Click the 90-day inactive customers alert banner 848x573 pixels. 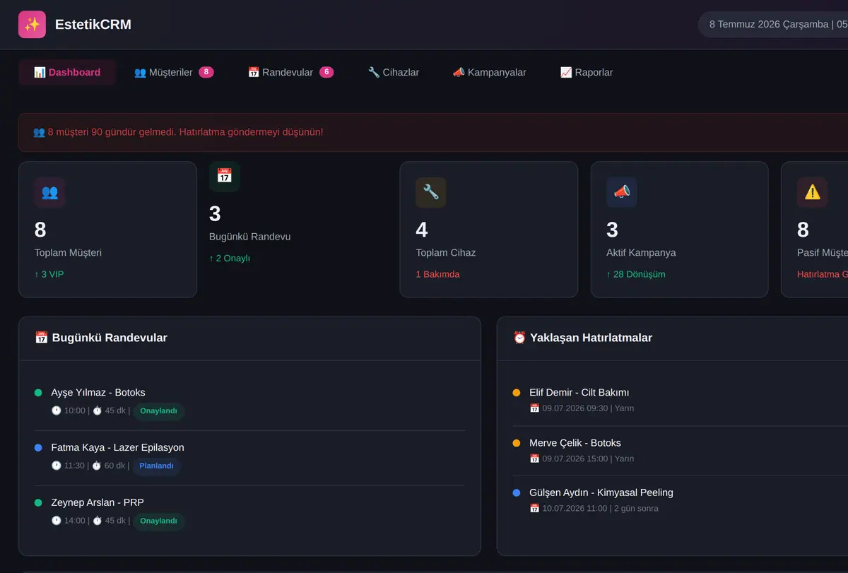tap(433, 132)
